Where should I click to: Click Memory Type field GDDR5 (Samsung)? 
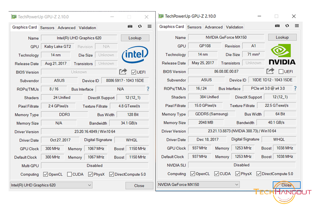212,114
